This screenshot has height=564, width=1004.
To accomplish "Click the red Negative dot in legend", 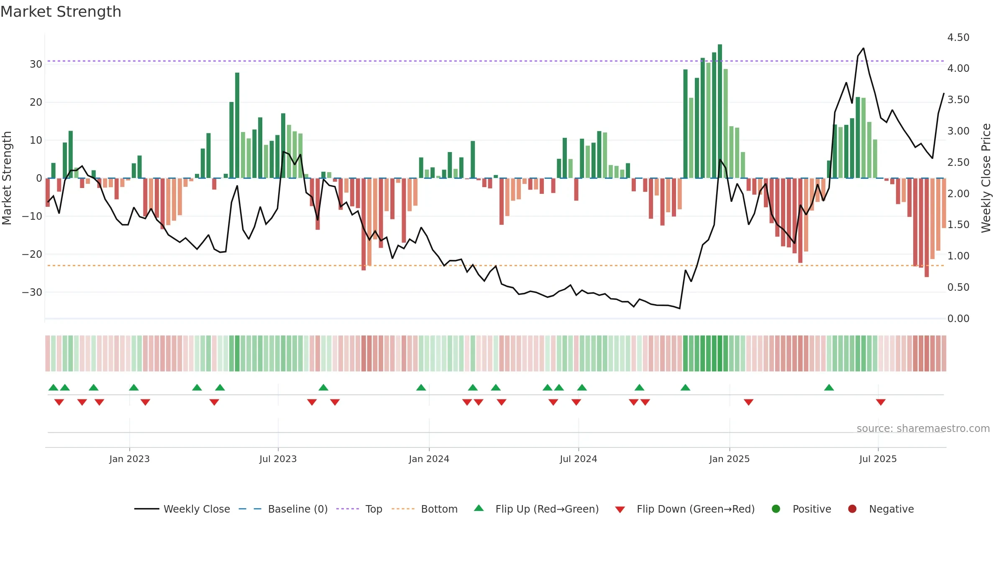I will [x=852, y=509].
